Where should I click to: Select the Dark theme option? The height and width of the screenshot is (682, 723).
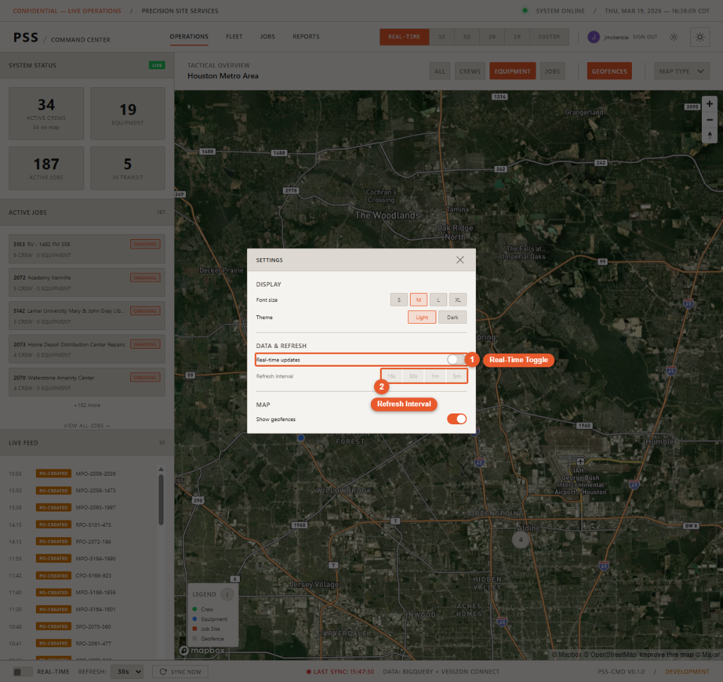pos(452,317)
